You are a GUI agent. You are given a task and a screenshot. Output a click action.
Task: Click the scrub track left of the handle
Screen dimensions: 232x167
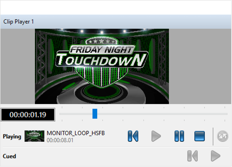(75, 114)
